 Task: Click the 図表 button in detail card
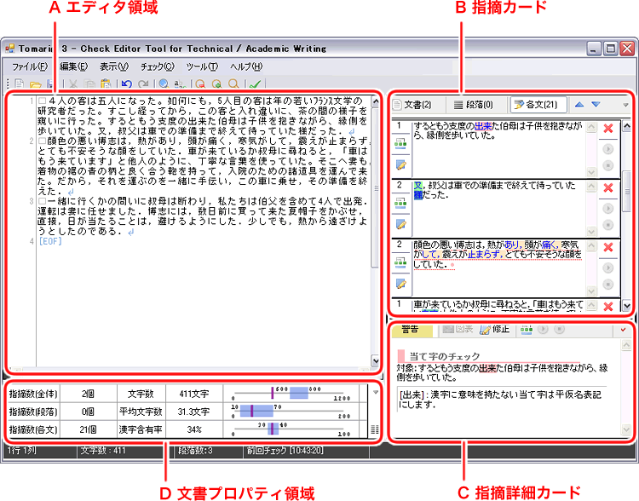458,330
